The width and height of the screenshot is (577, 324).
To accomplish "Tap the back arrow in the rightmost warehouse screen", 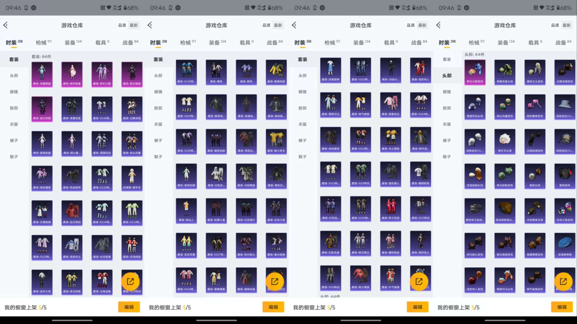I will tap(439, 25).
